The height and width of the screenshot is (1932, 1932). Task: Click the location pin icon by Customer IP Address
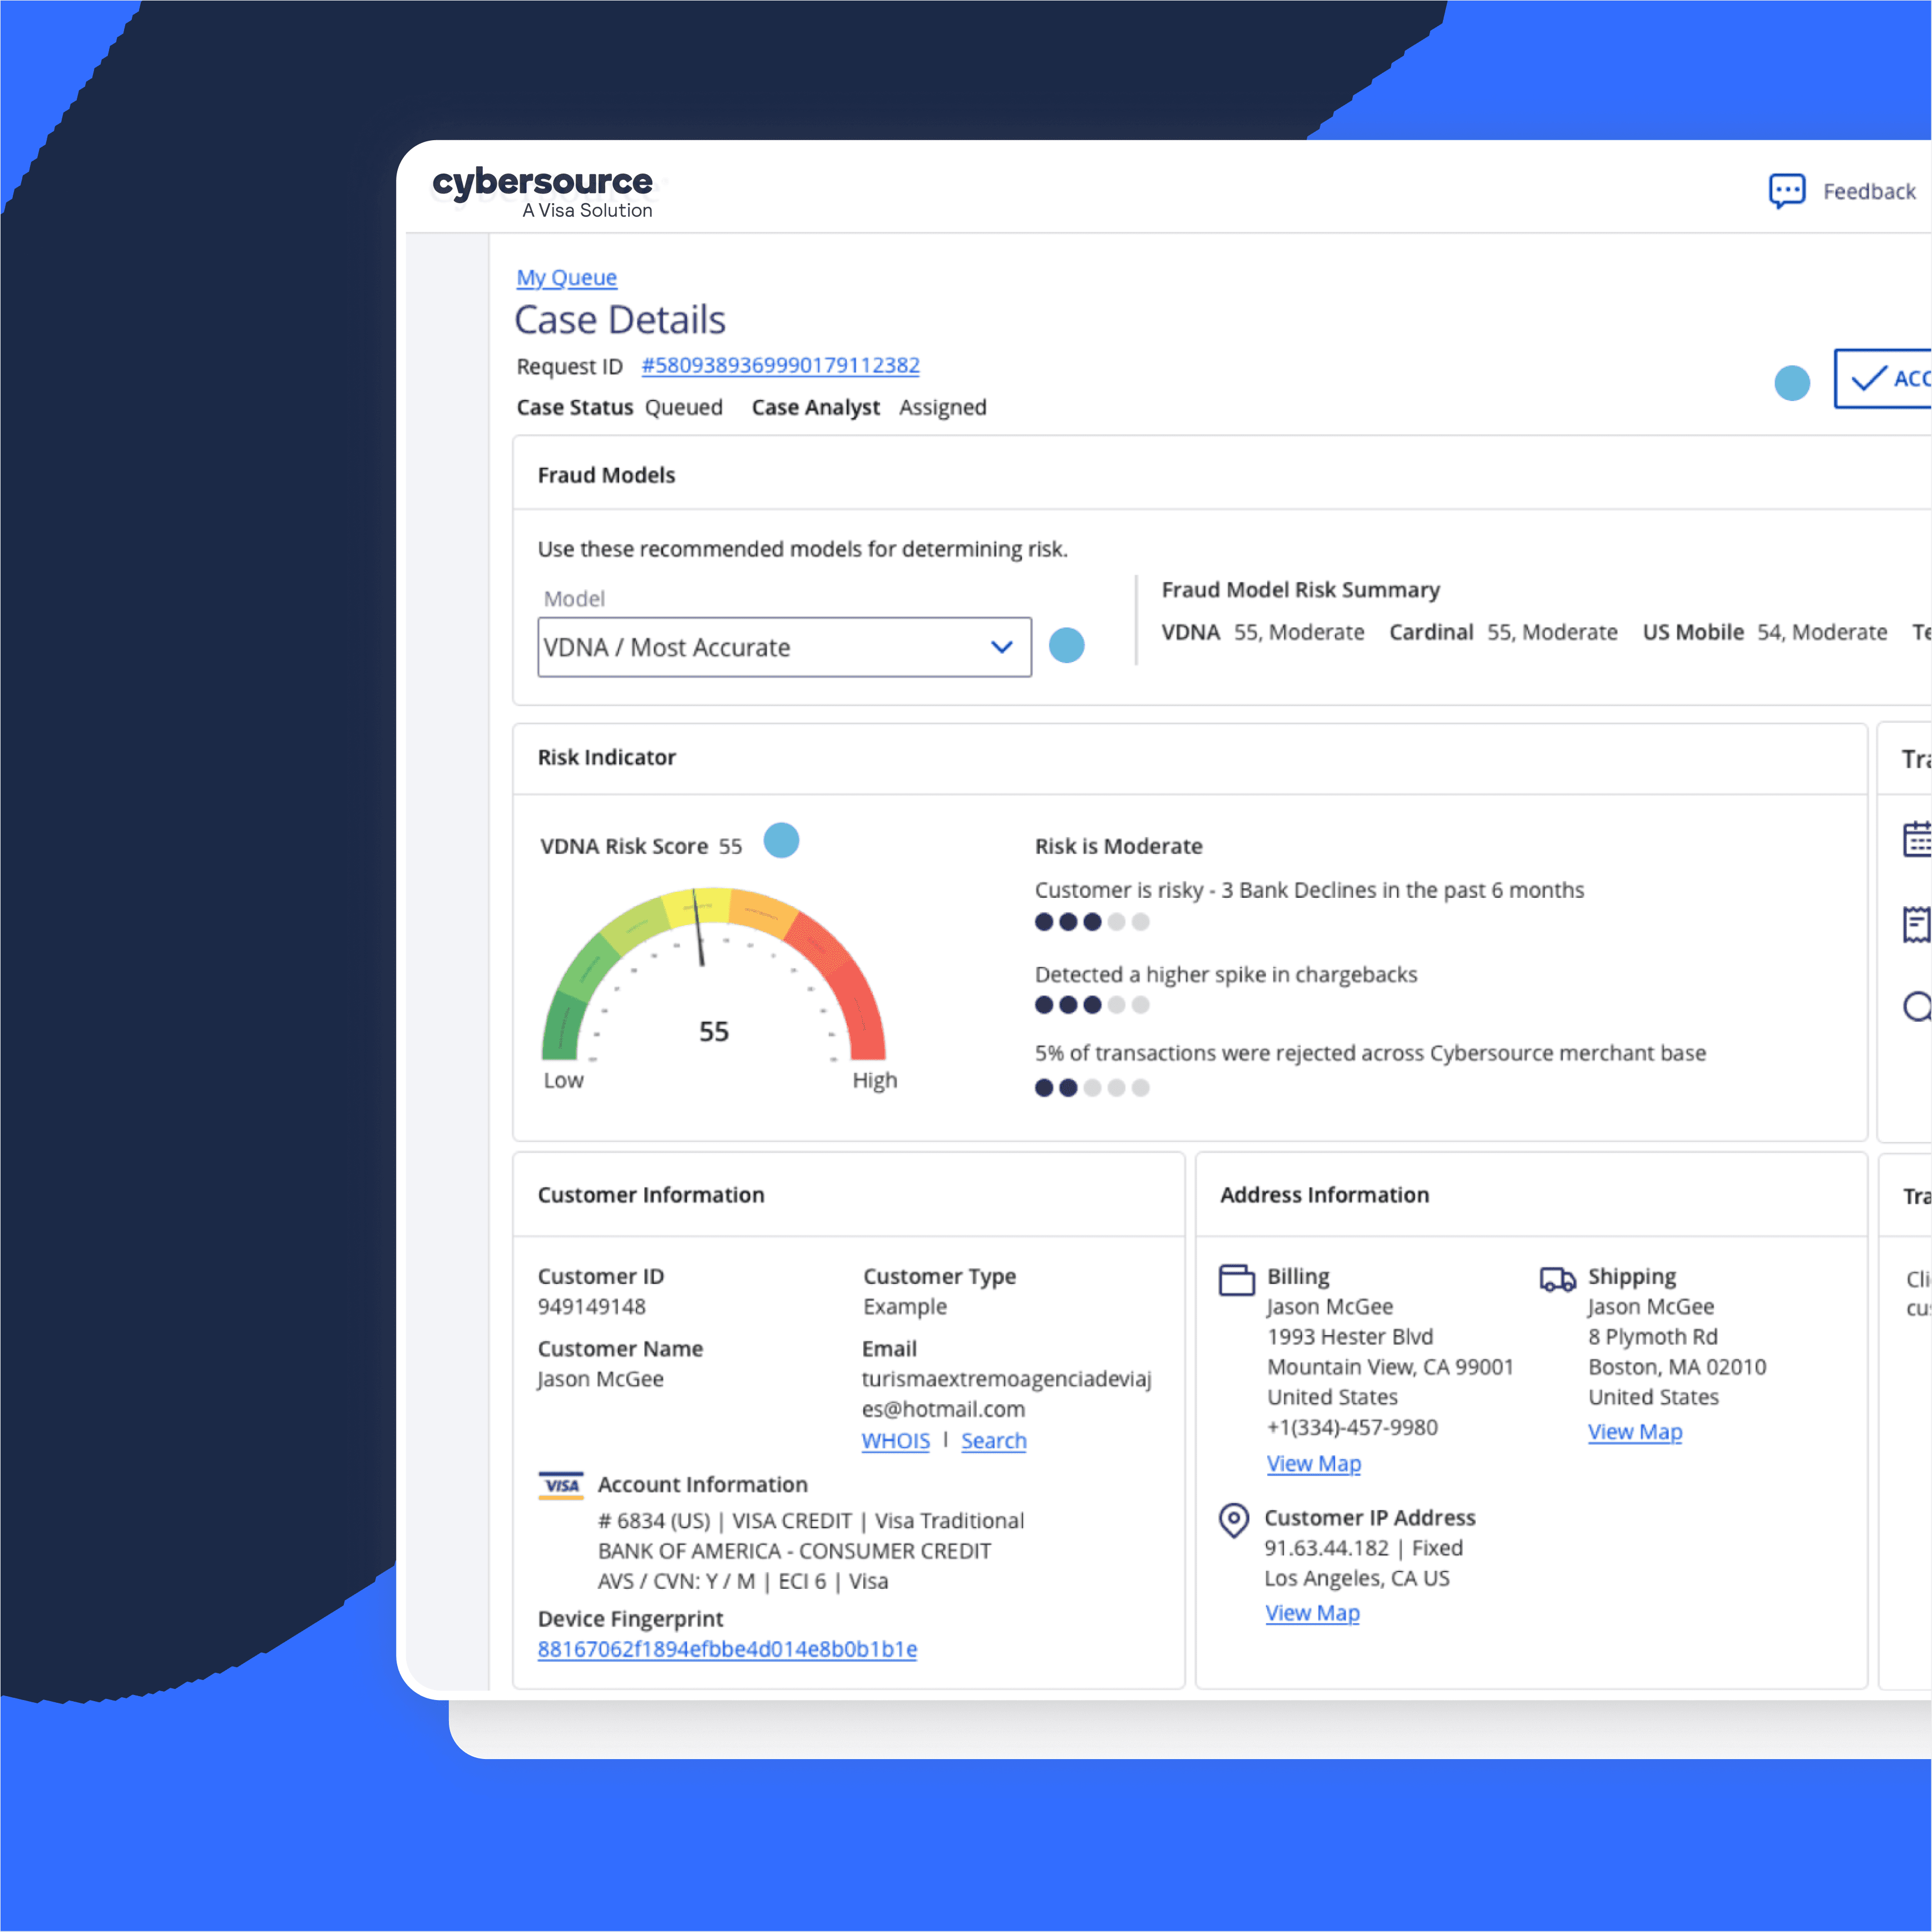(1234, 1520)
